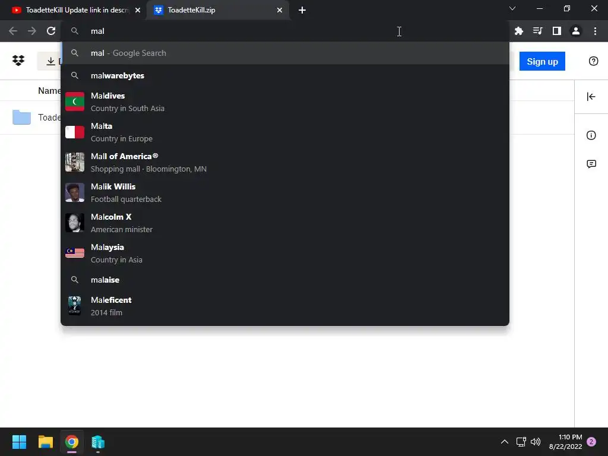Viewport: 608px width, 456px height.
Task: Choose the Malcolm X suggestion
Action: click(285, 223)
